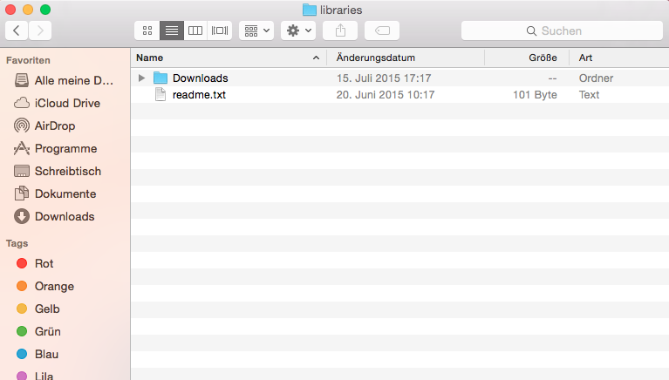This screenshot has height=380, width=669.
Task: Switch to icon view
Action: click(x=147, y=31)
